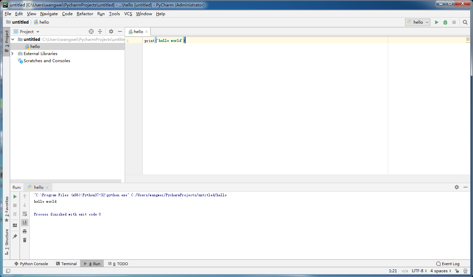
Task: Collapse the untitled project tree node
Action: tap(13, 40)
